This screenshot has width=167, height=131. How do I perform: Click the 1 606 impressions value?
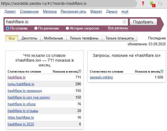pyautogui.click(x=159, y=77)
